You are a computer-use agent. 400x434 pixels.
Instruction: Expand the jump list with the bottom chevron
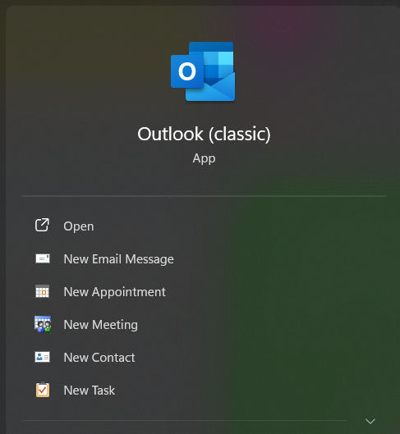[x=370, y=421]
